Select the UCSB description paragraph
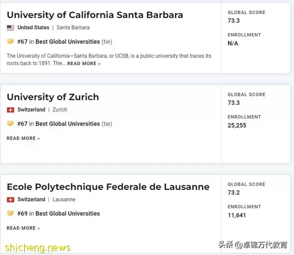The image size is (294, 255). pos(109,60)
